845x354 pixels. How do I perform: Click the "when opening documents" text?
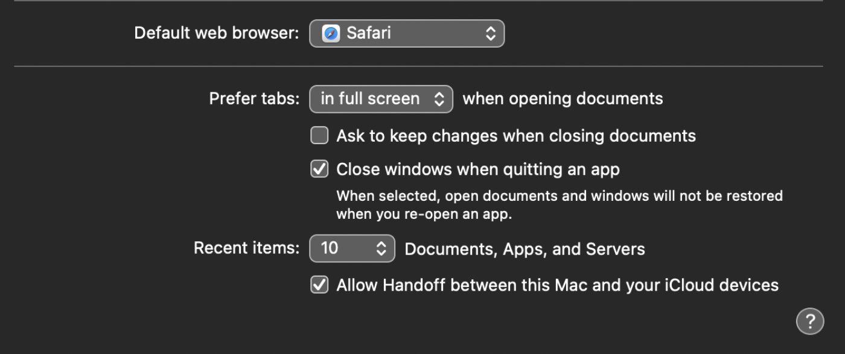tap(563, 99)
